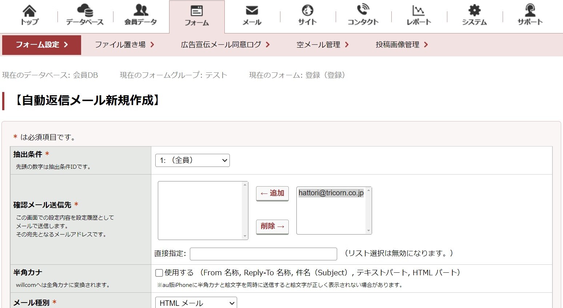This screenshot has height=308, width=563.
Task: Open the 空メール管理 tab
Action: (320, 45)
